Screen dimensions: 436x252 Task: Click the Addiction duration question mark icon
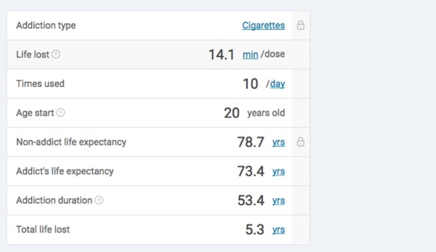tap(99, 200)
